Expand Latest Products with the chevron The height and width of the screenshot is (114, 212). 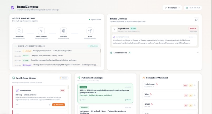click(198, 53)
